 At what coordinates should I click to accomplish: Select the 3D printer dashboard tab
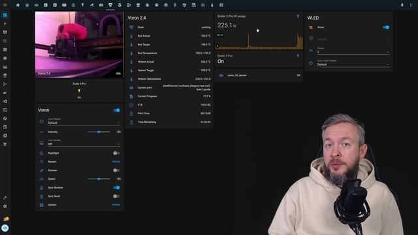(x=110, y=5)
